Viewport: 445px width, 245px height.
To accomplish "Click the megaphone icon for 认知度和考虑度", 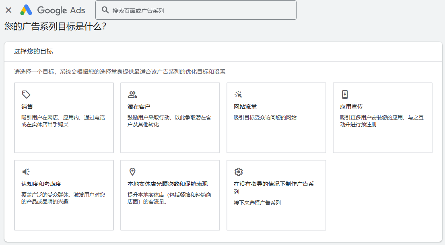I will click(x=26, y=172).
